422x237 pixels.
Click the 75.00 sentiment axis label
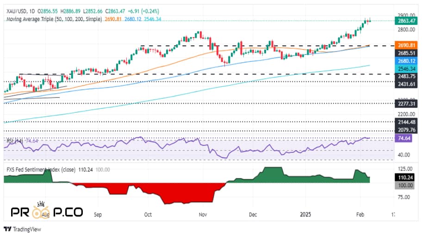tap(403, 197)
